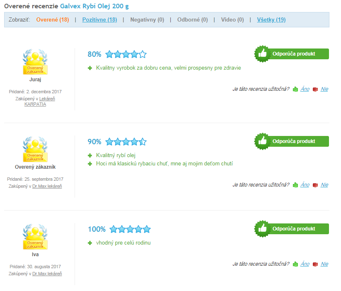This screenshot has width=341, height=291.
Task: Show Odborné (0) reviews tab
Action: click(x=193, y=20)
